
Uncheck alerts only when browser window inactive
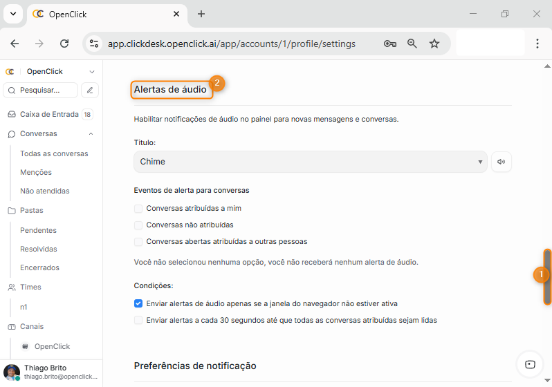click(138, 303)
